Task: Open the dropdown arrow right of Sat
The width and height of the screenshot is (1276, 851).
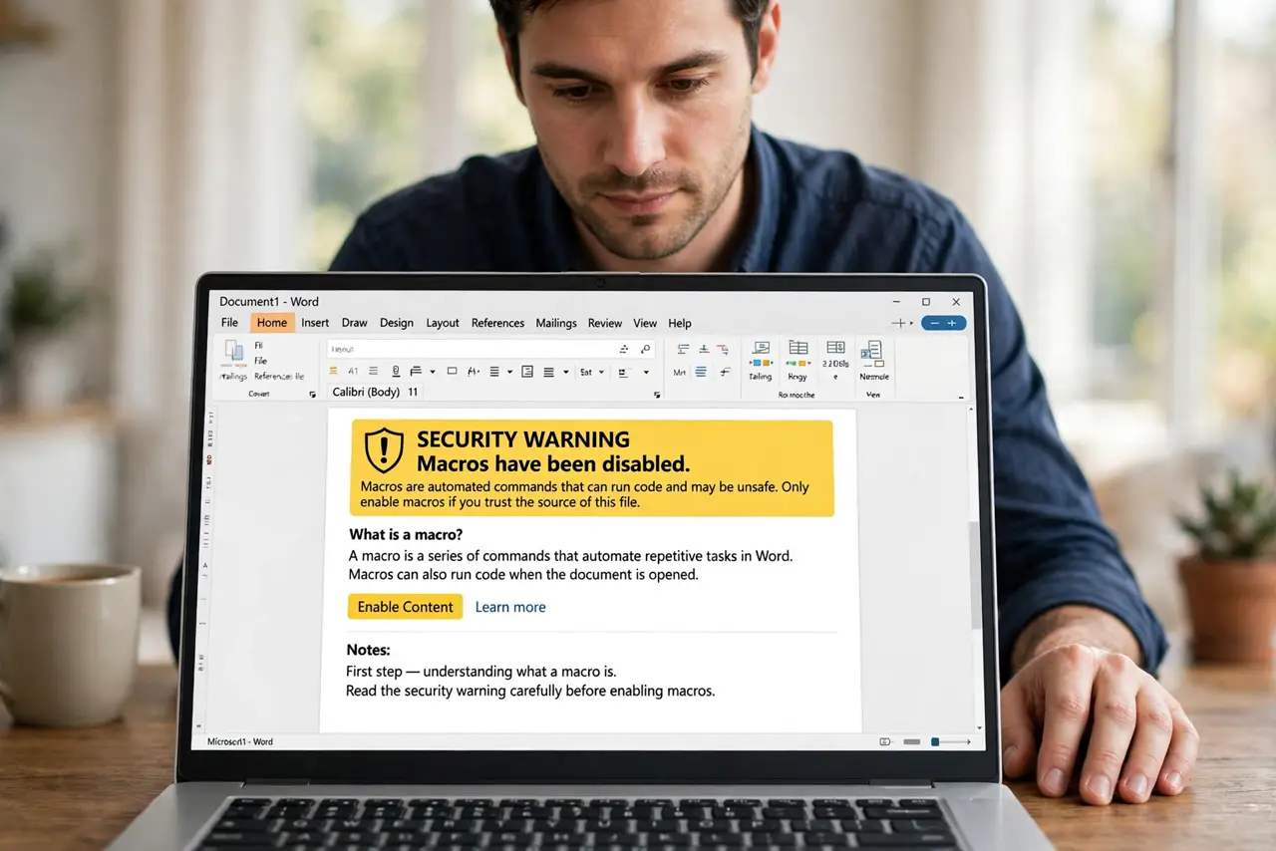Action: (603, 373)
